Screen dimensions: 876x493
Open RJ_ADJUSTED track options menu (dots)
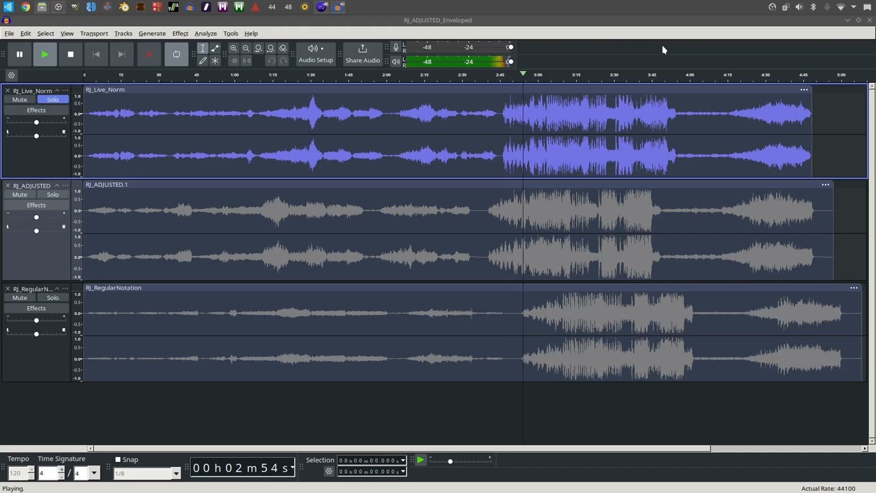click(65, 186)
